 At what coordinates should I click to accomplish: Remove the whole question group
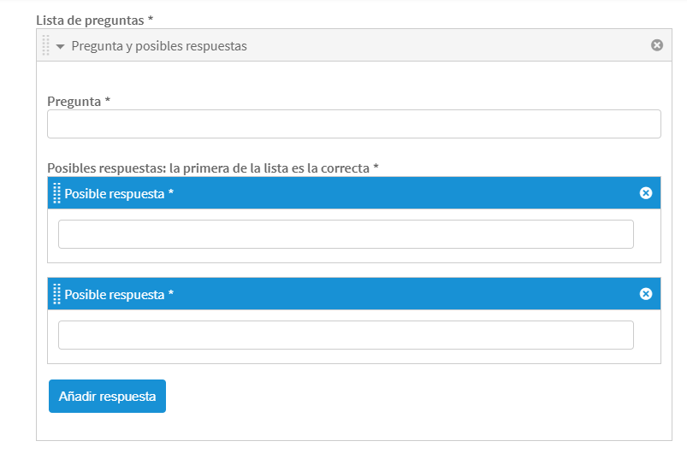coord(657,45)
